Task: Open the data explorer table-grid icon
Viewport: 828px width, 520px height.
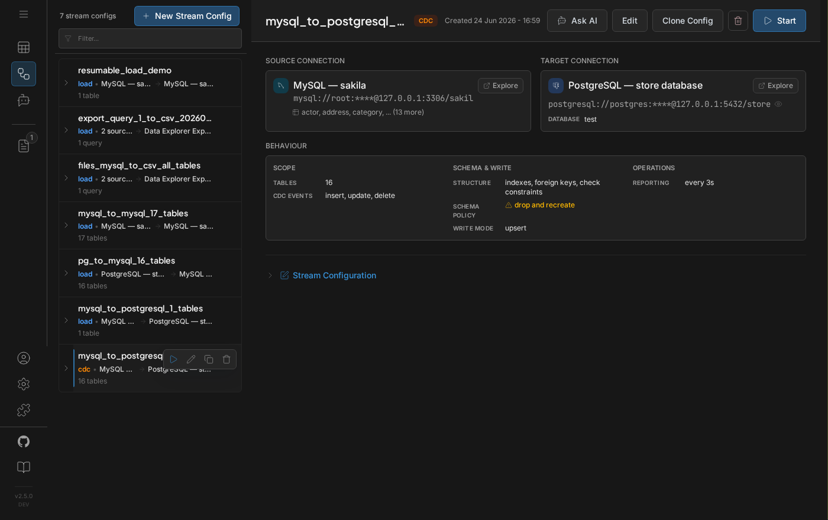Action: click(24, 47)
